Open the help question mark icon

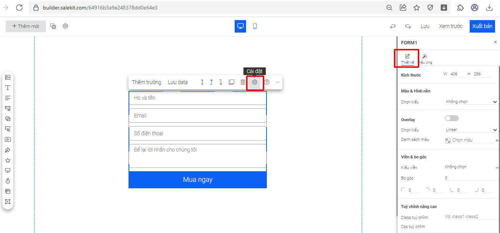(266, 82)
